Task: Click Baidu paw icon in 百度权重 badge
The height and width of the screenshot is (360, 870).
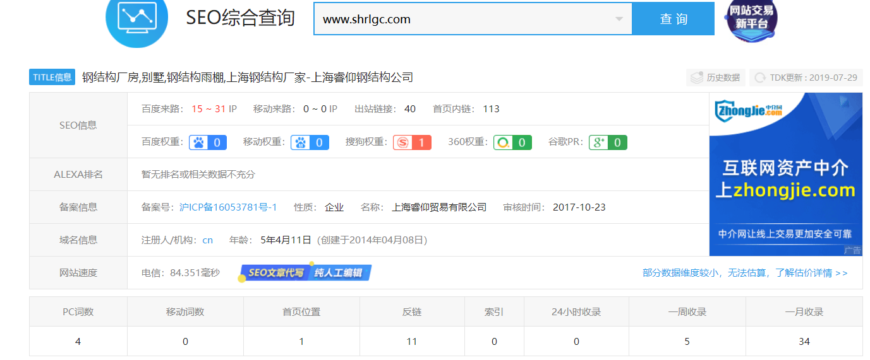Action: (x=199, y=142)
